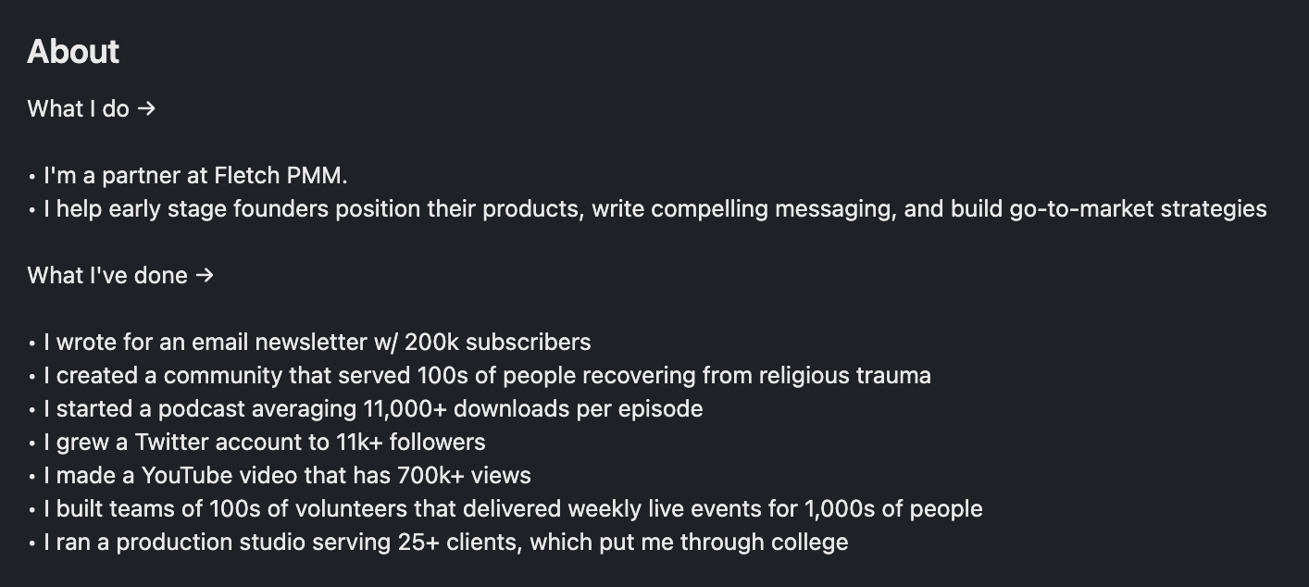Click the Twitter account 11k+ followers line
This screenshot has width=1309, height=587.
click(x=256, y=443)
